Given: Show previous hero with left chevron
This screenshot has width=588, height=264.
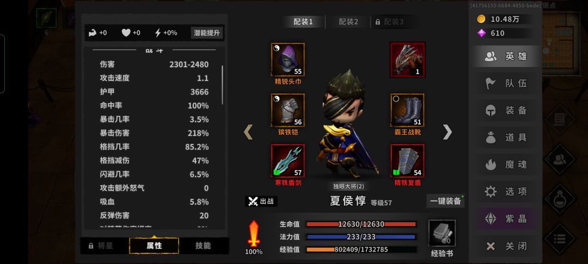Looking at the screenshot, I should (248, 131).
